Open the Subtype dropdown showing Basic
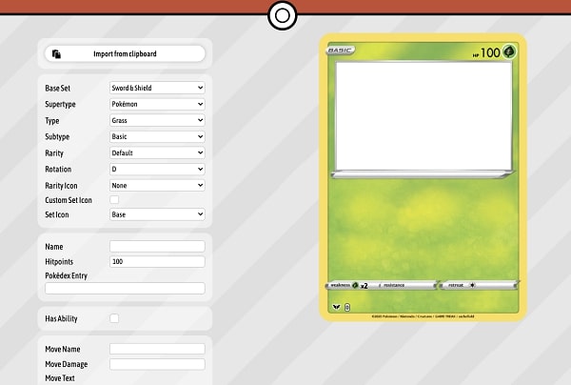Screen dimensions: 571x385 (x=157, y=136)
